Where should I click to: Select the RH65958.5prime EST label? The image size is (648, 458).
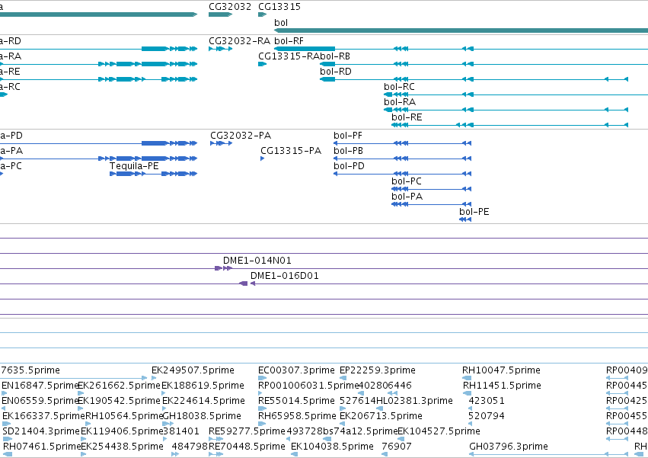coord(297,416)
